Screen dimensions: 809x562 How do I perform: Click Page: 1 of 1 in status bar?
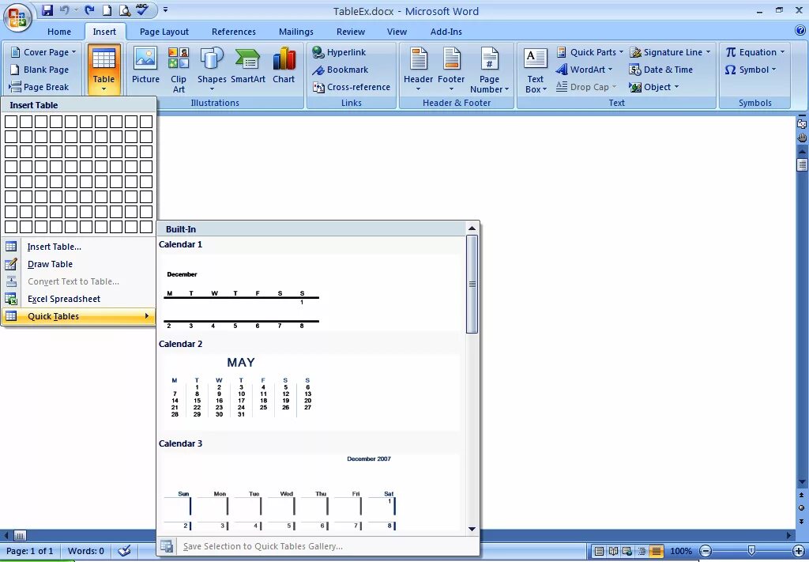coord(31,551)
